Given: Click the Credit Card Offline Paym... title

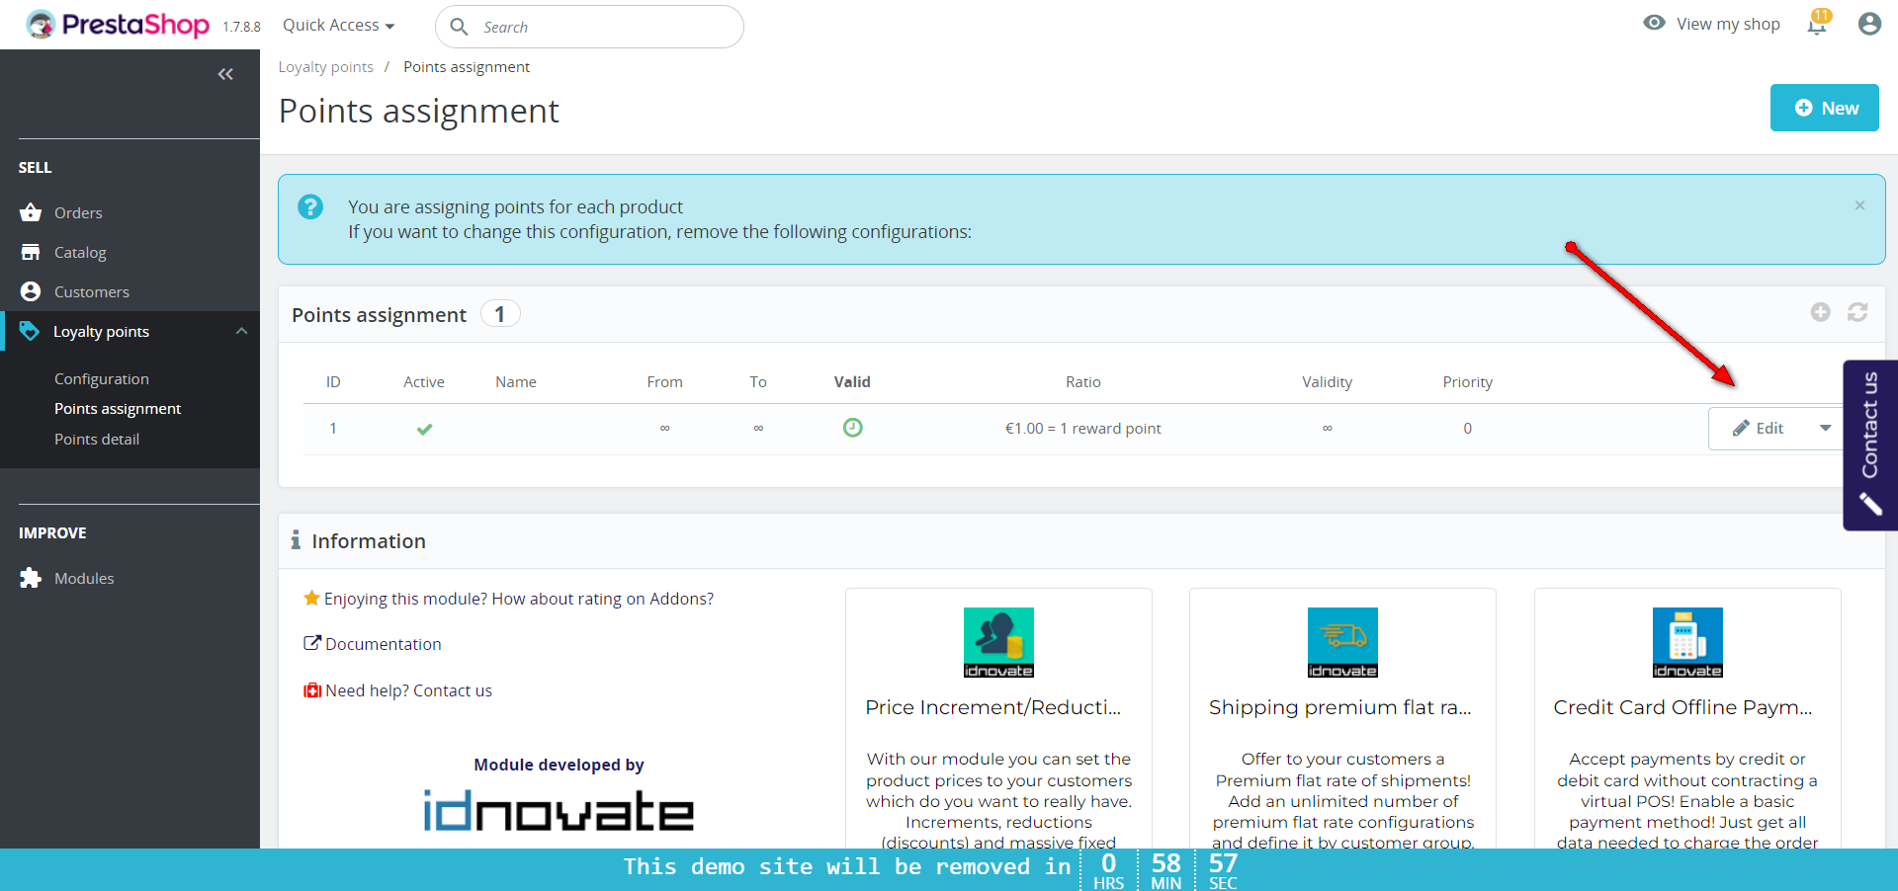Looking at the screenshot, I should pos(1682,707).
